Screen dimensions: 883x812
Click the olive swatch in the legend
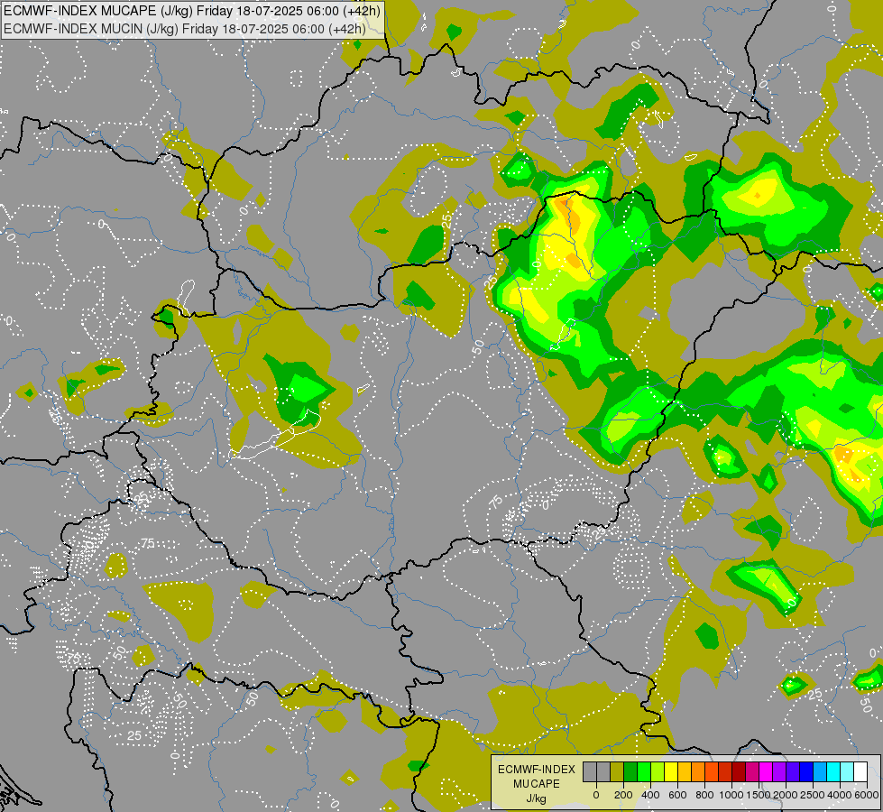click(617, 771)
